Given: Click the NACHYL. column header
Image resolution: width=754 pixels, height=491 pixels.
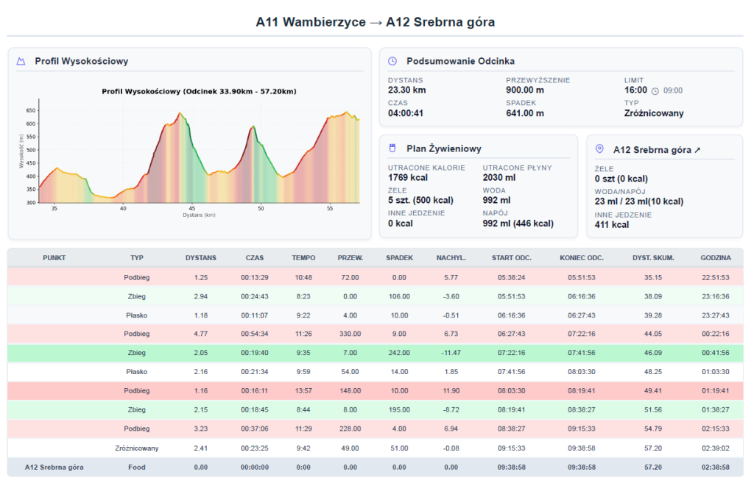Looking at the screenshot, I should (451, 258).
